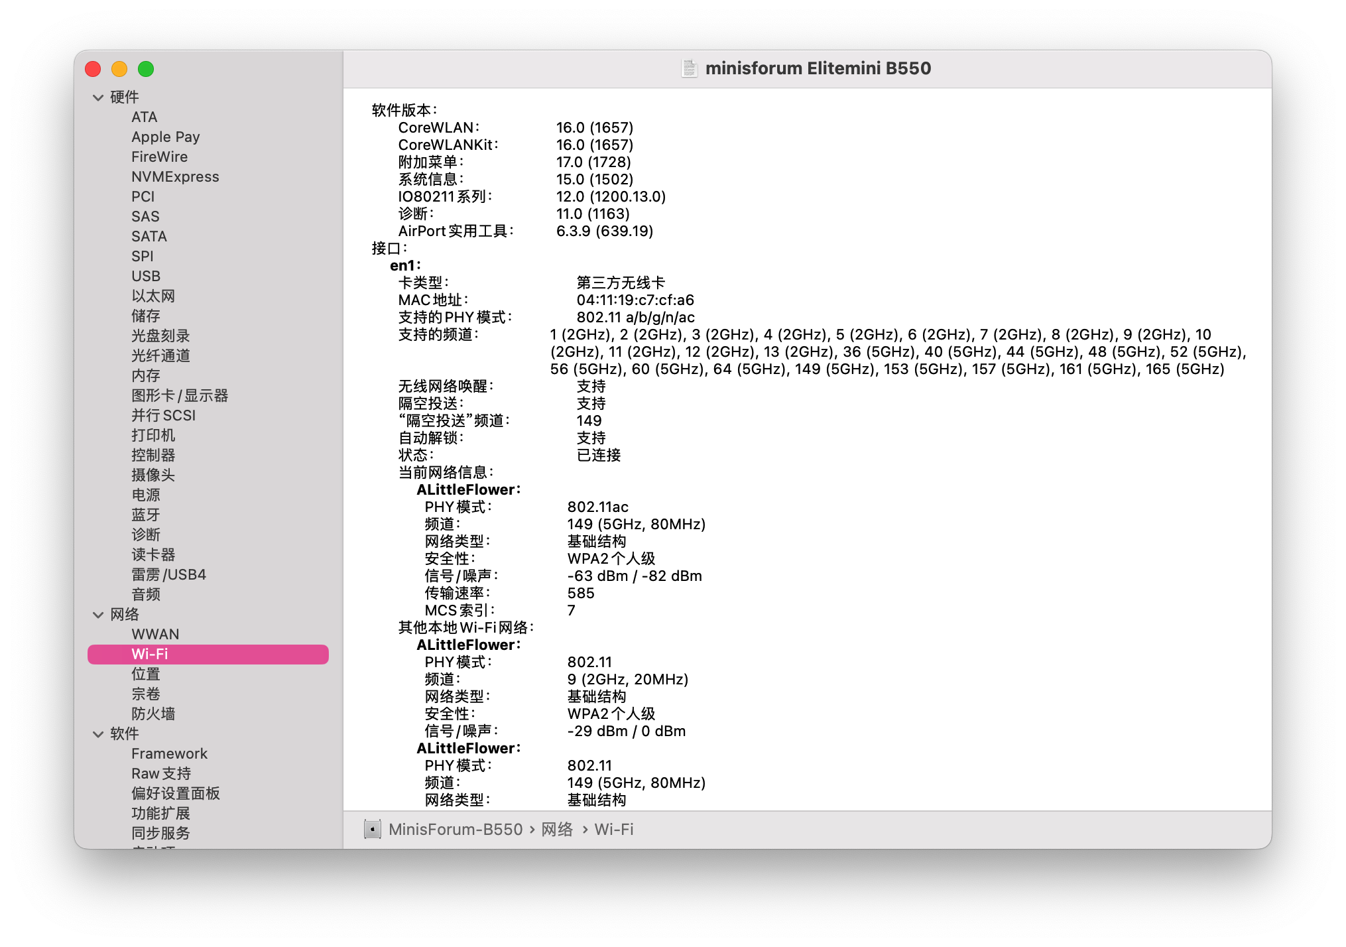
Task: Select 偏好设置面板 in sidebar
Action: 176,793
